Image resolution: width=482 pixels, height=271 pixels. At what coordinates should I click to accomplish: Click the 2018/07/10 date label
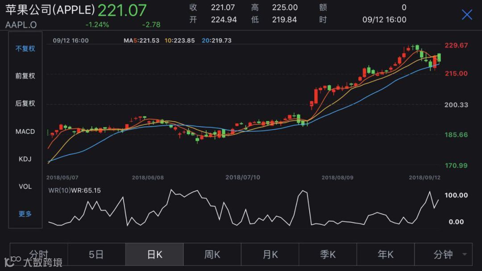pyautogui.click(x=243, y=177)
